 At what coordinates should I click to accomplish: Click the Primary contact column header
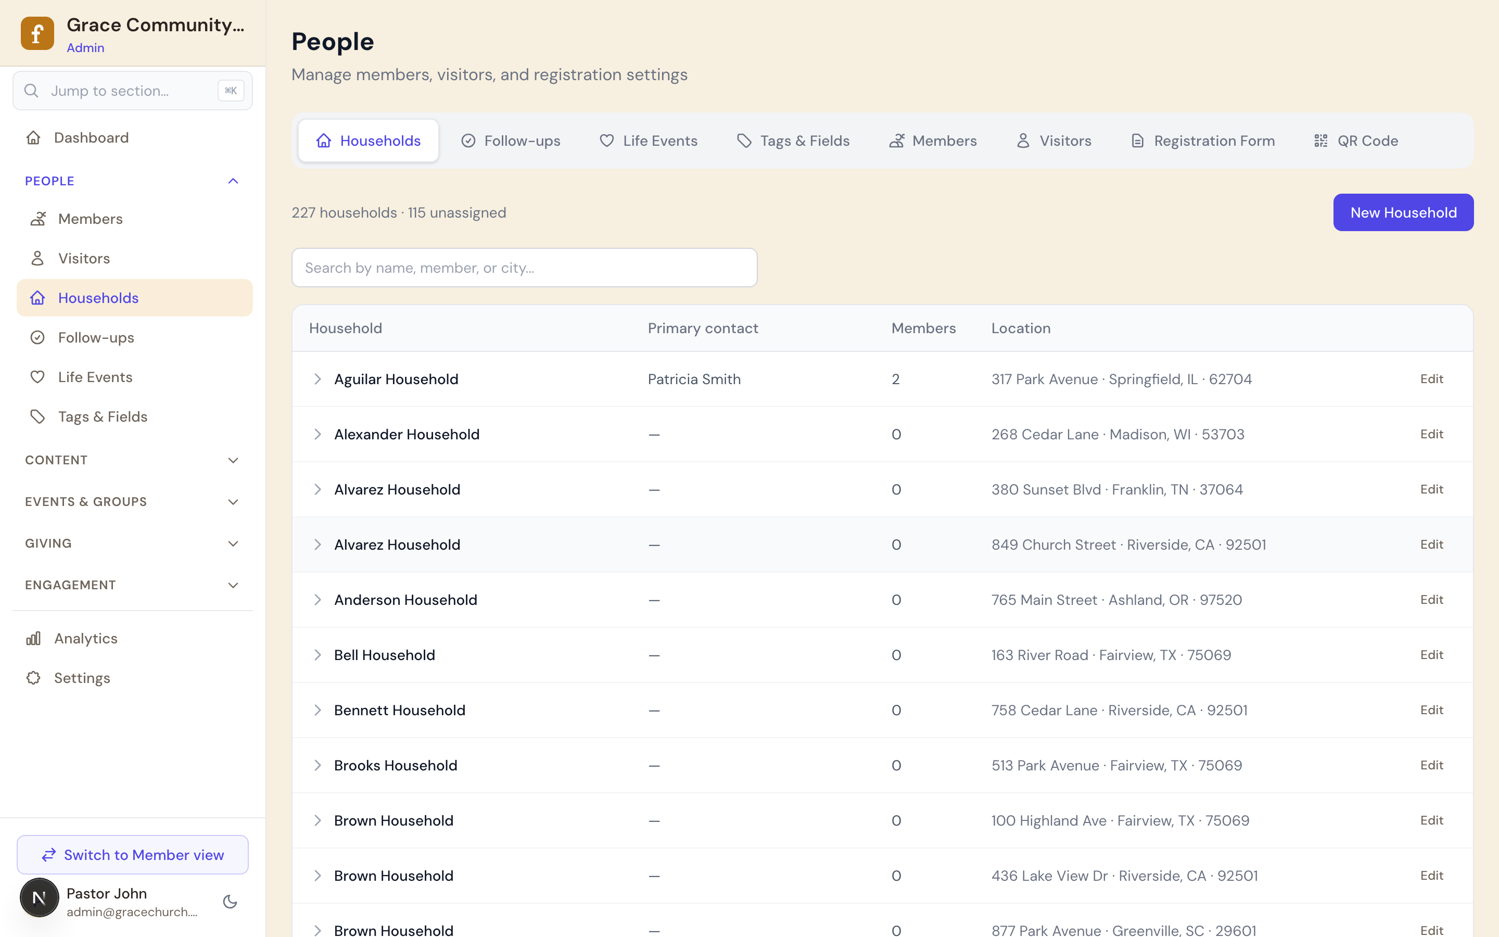tap(703, 328)
